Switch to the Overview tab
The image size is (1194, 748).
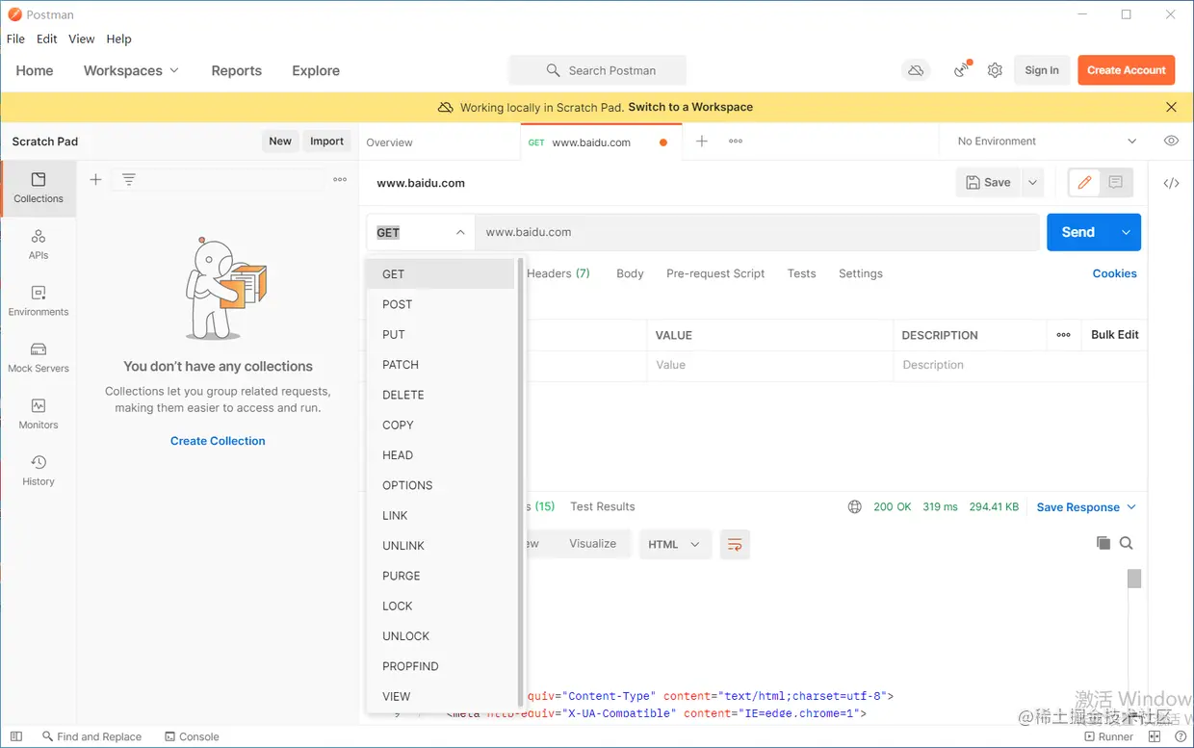[389, 142]
